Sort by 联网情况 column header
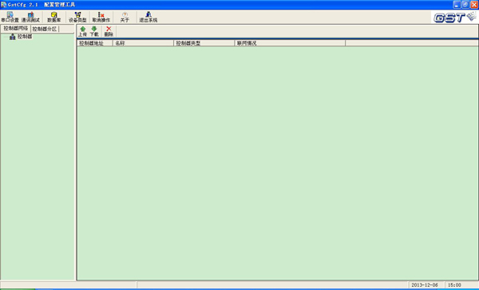Viewport: 479px width, 290px height. [290, 43]
